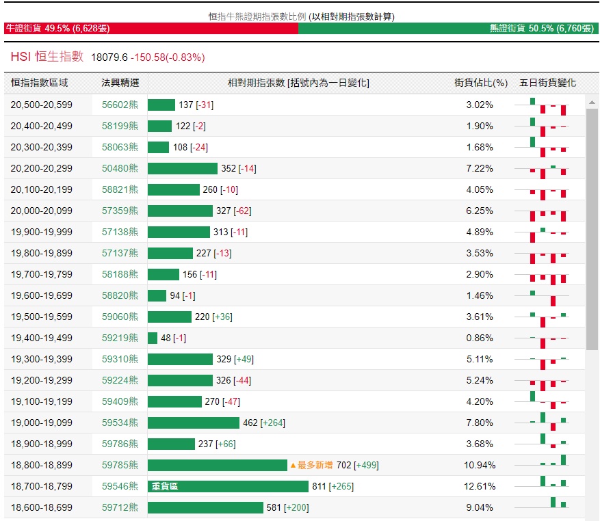The width and height of the screenshot is (600, 521).
Task: Open warrant link 59712熊
Action: pos(120,507)
